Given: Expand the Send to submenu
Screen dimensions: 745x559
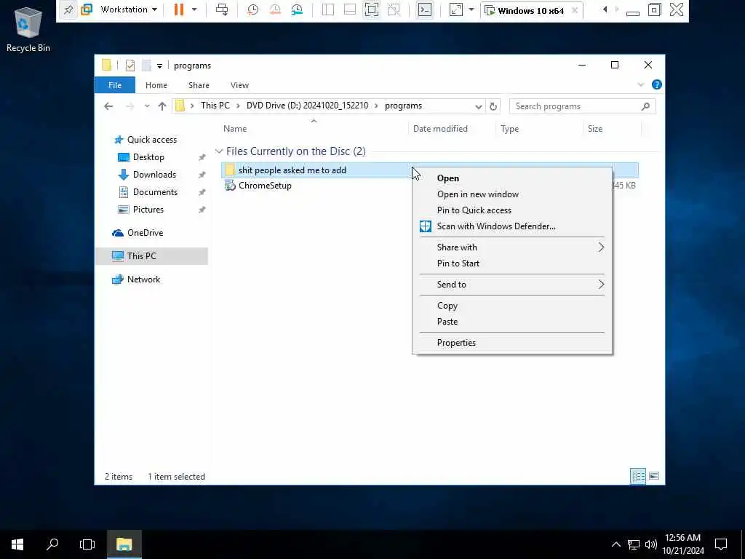Looking at the screenshot, I should (x=512, y=285).
